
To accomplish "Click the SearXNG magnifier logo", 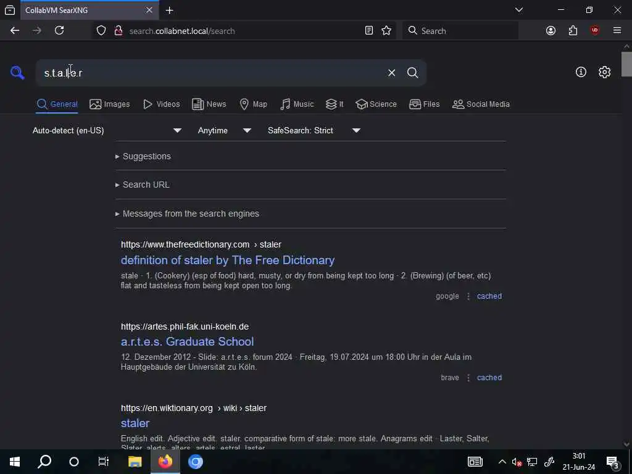I will [x=17, y=73].
